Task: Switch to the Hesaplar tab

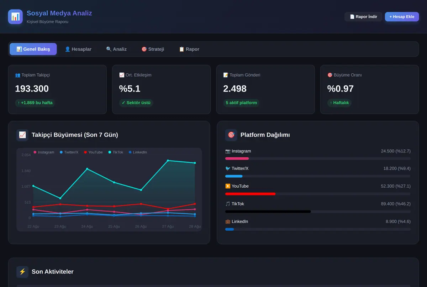Action: (78, 49)
